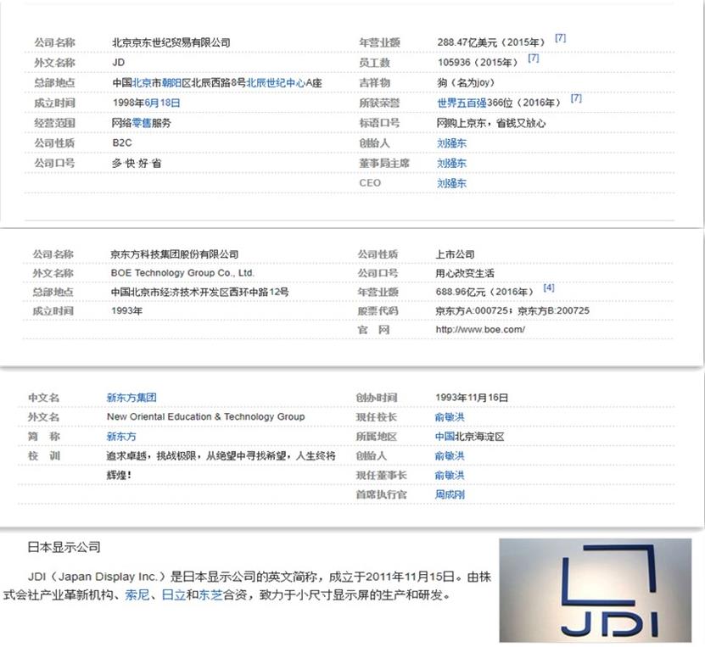Viewport: 705px width, 647px height.
Task: Click the 288.47亿美元（2015年） revenue value
Action: (x=491, y=42)
